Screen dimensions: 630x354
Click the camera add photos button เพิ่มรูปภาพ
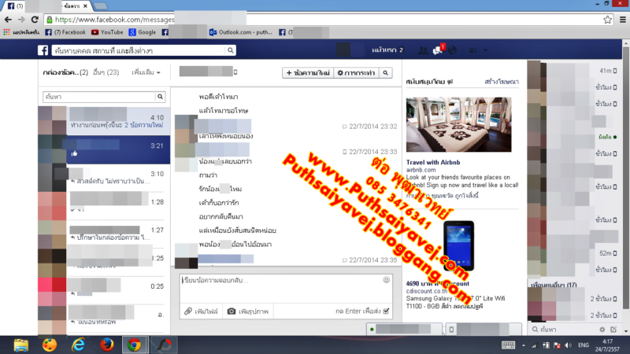[248, 311]
